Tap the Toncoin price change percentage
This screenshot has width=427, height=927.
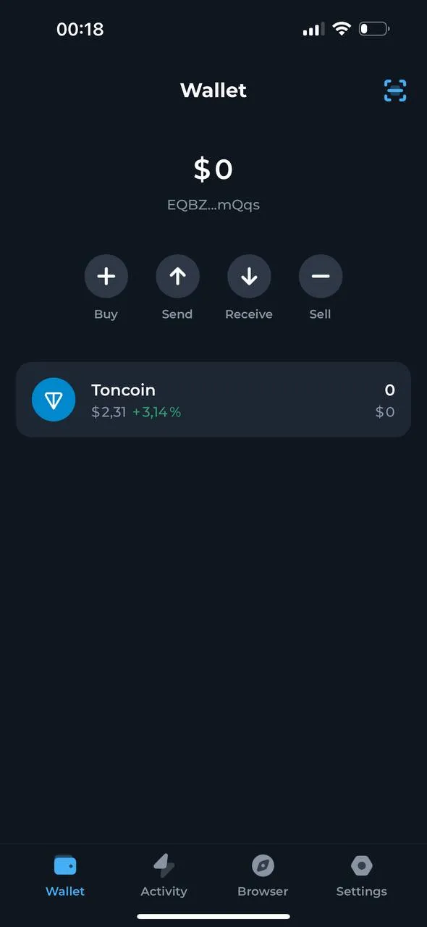156,411
